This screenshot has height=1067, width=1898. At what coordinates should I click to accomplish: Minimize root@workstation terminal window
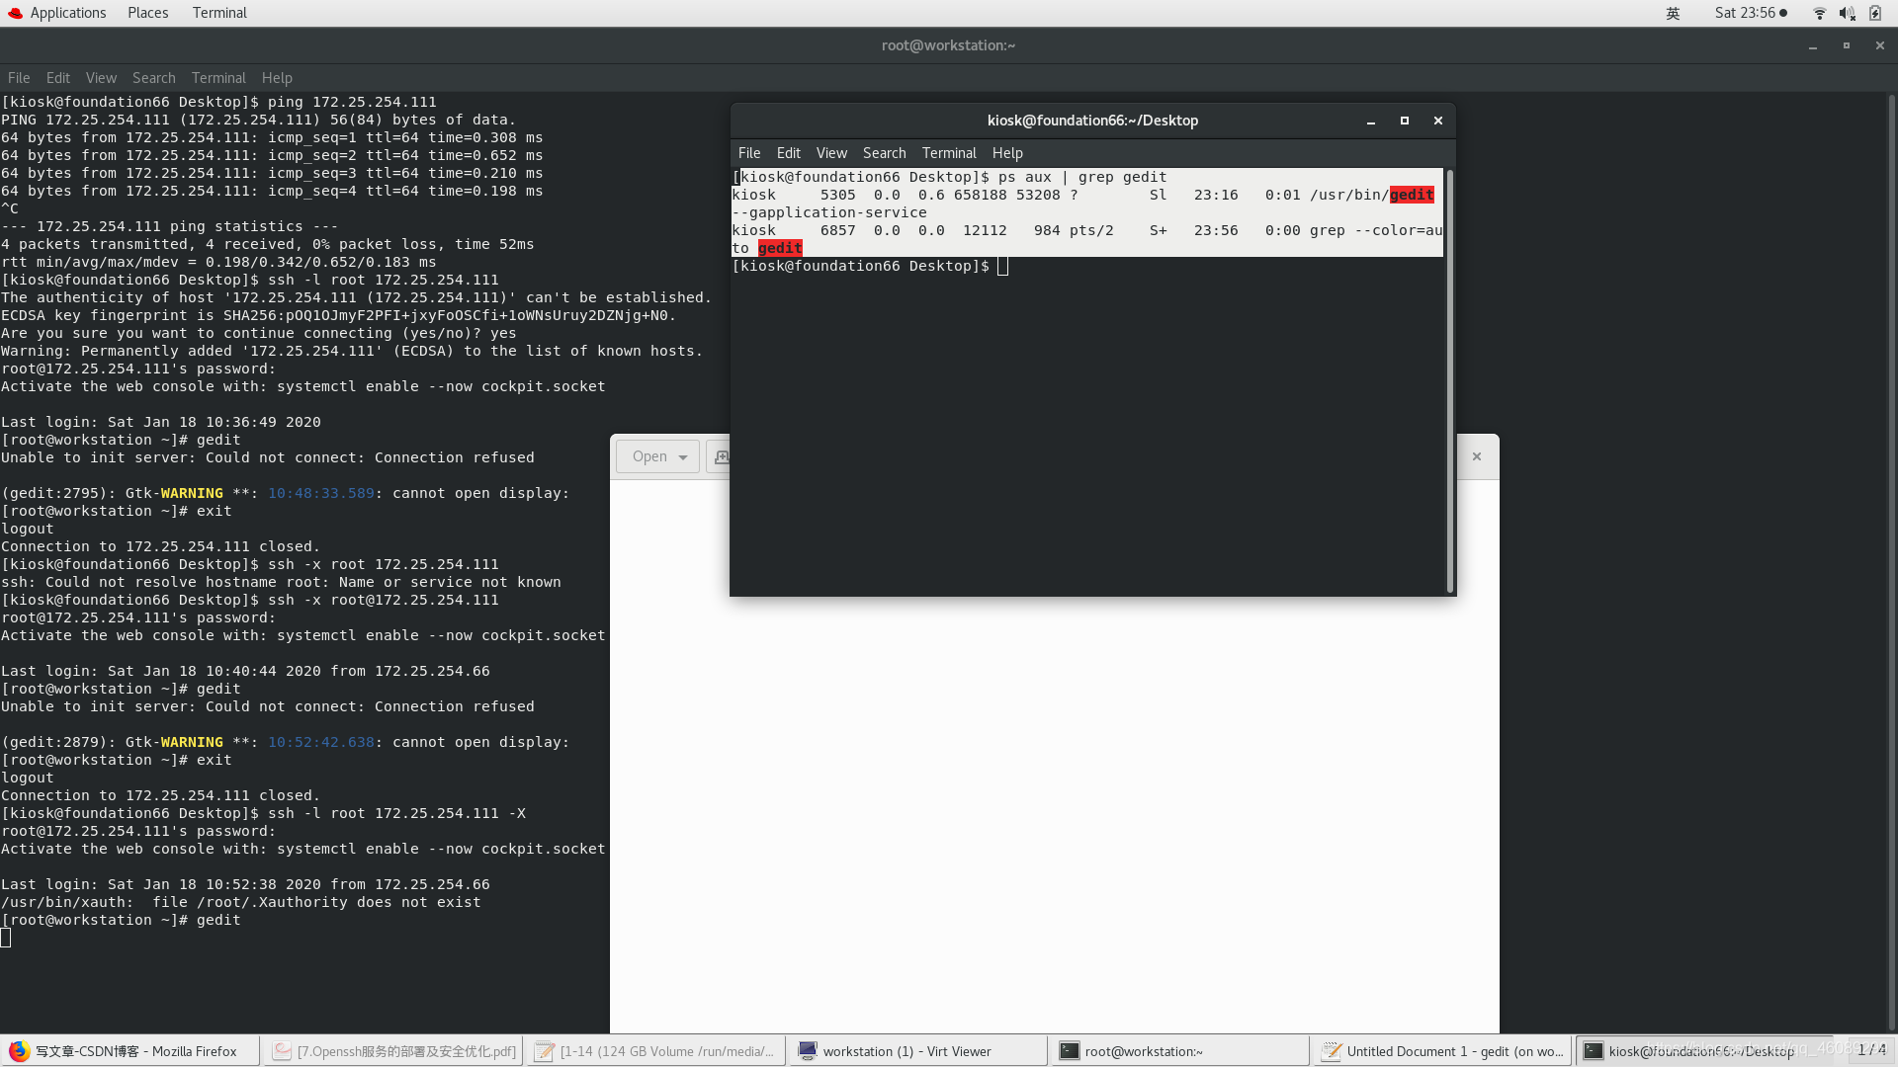(1813, 45)
